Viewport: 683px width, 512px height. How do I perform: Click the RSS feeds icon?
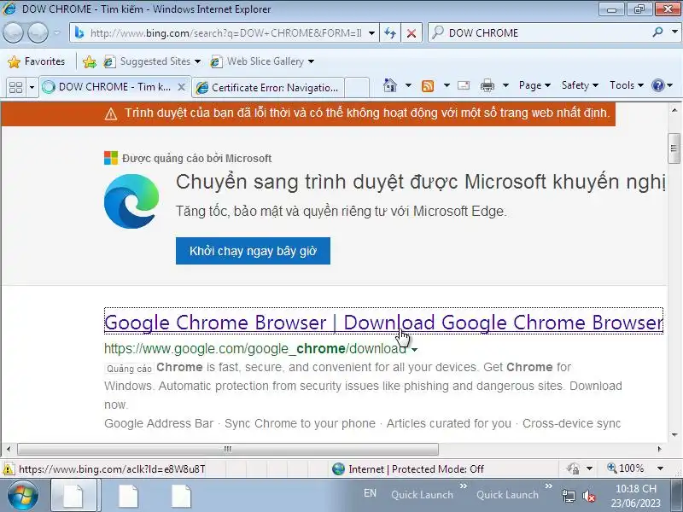[428, 86]
